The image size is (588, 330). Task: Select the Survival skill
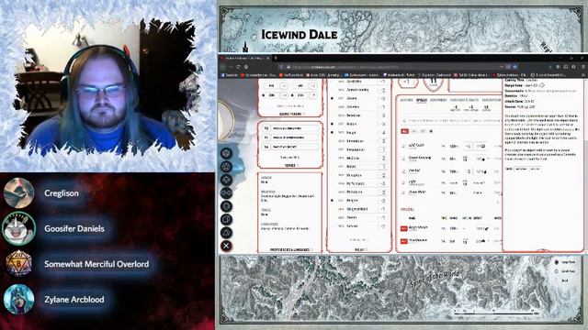[x=352, y=226]
